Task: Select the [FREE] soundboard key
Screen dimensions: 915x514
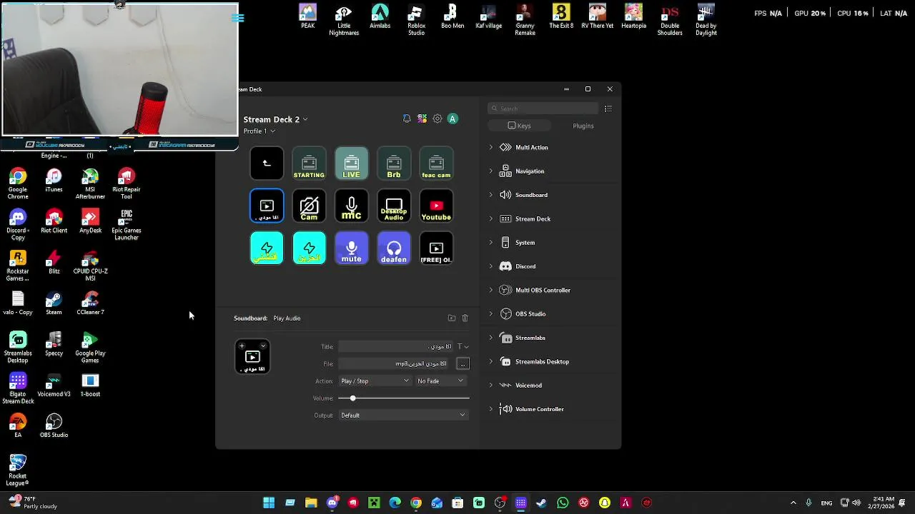Action: tap(436, 248)
